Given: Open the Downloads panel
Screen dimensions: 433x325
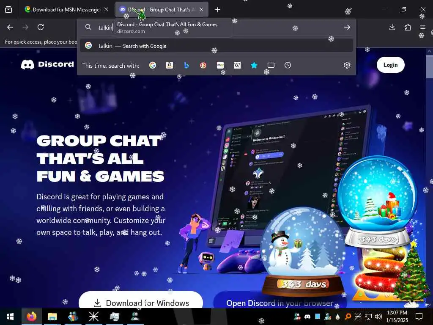Looking at the screenshot, I should tap(392, 27).
